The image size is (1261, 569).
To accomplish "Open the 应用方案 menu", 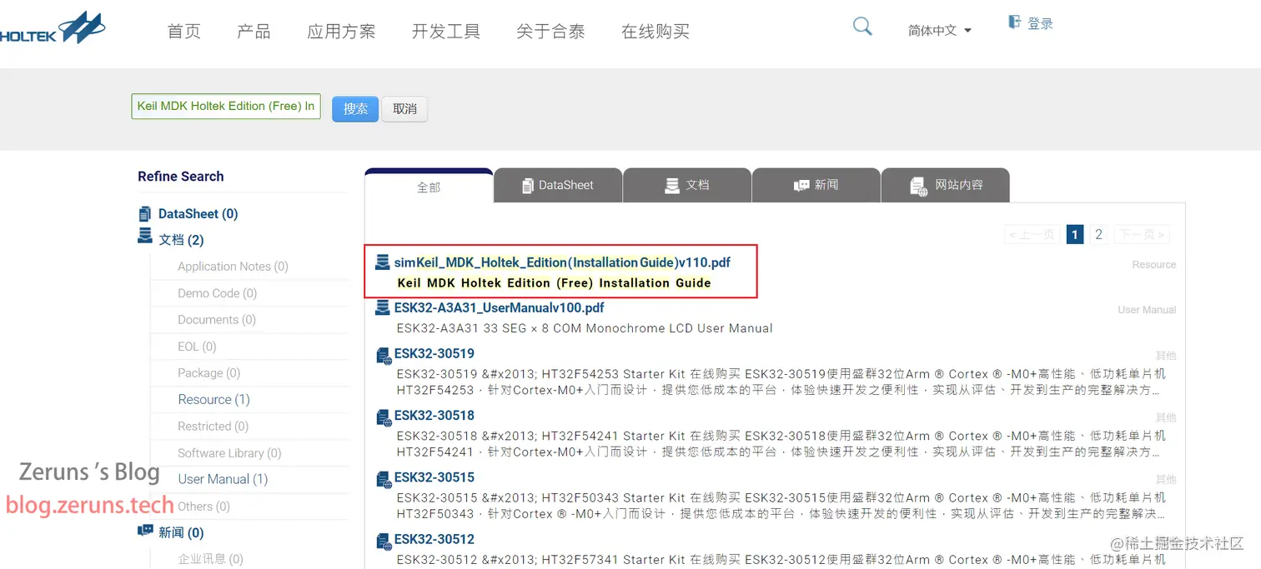I will pos(341,32).
